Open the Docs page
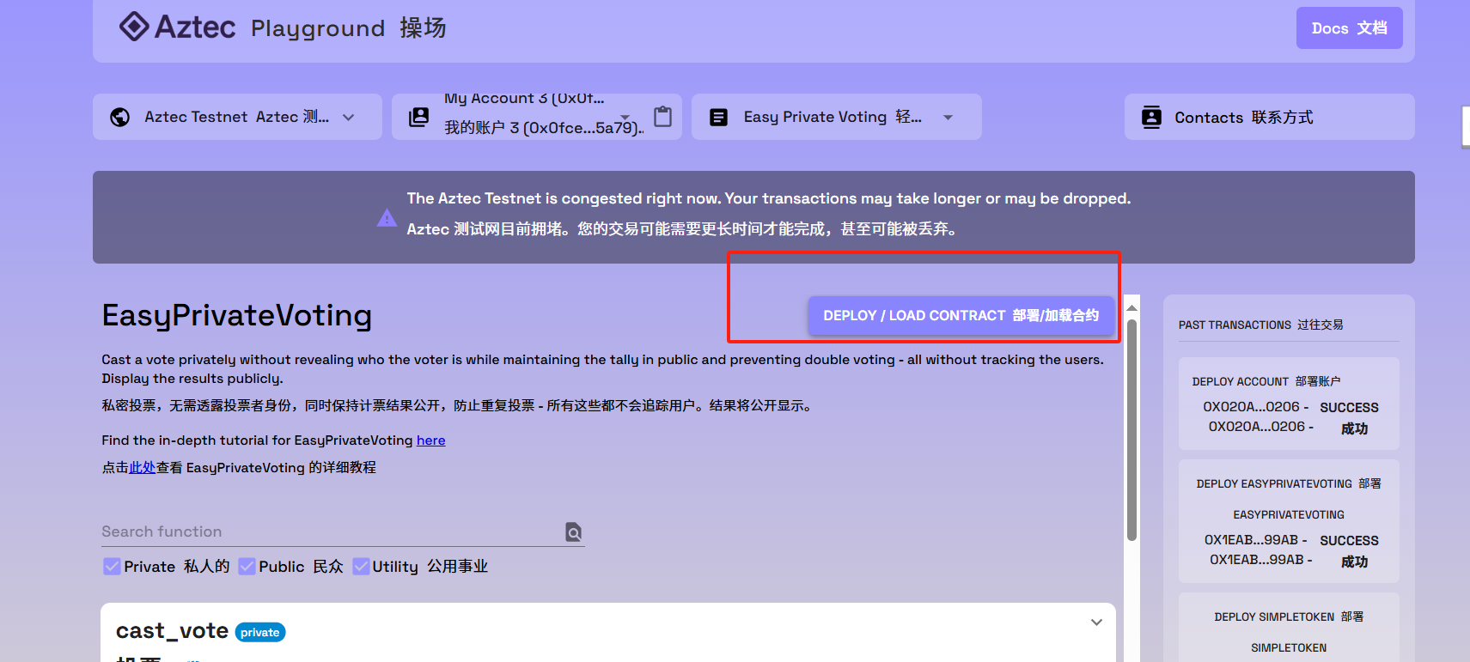 tap(1348, 28)
